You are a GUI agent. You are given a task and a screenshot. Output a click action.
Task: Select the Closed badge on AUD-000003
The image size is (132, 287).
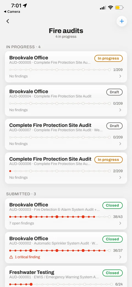click(x=112, y=205)
